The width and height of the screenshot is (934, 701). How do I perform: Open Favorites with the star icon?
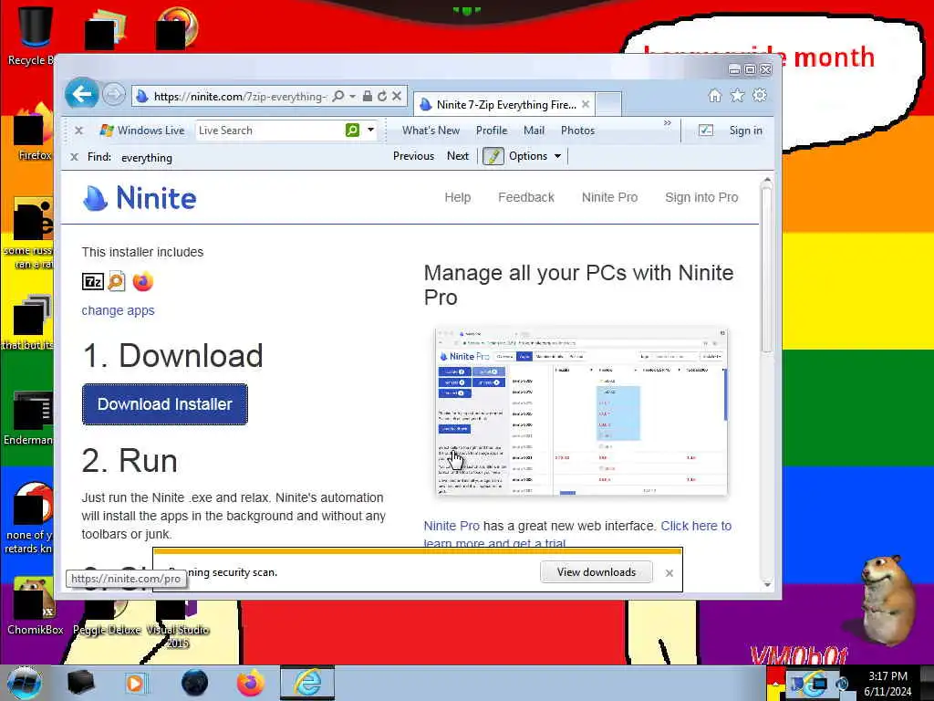point(737,95)
